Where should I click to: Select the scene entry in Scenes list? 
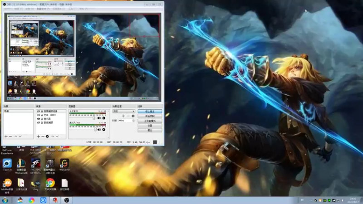coord(18,111)
